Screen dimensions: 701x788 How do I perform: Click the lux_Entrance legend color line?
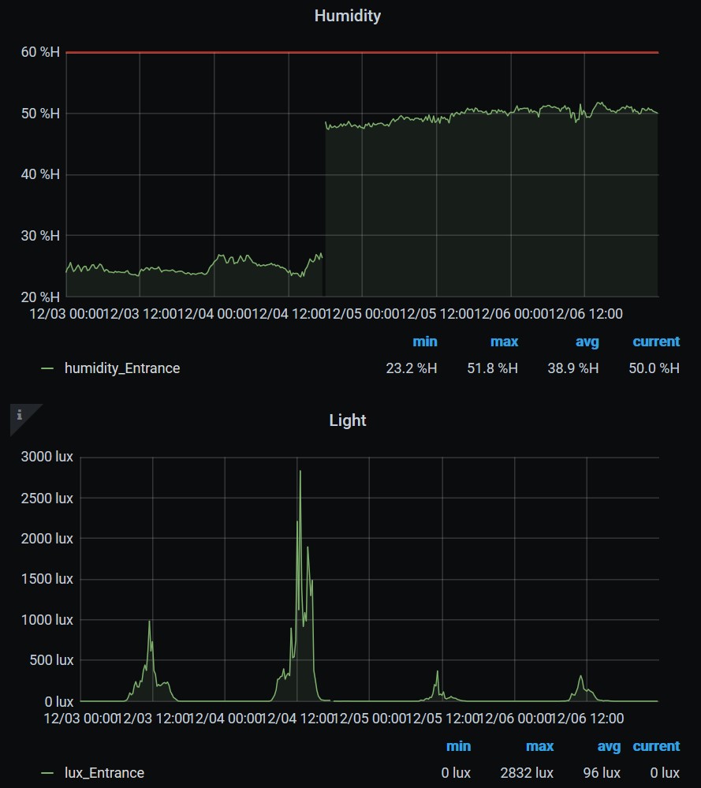tap(48, 773)
